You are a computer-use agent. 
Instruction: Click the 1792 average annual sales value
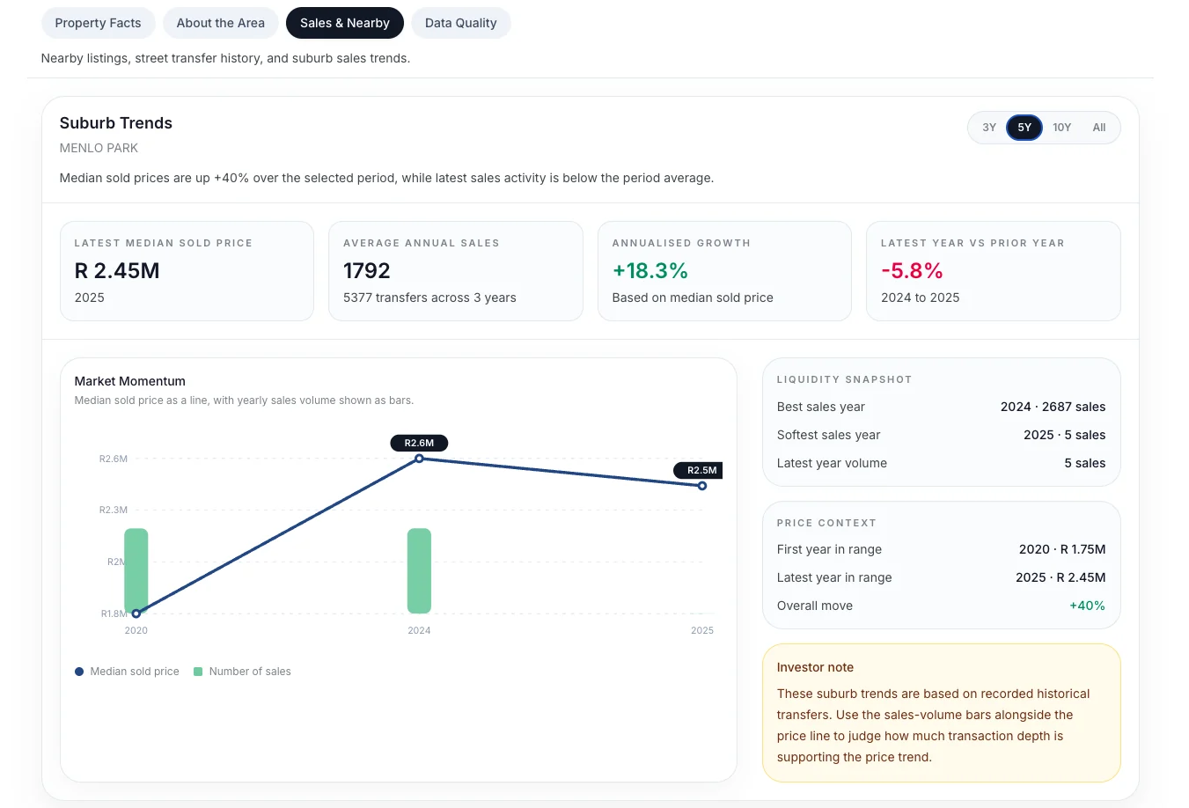coord(367,271)
